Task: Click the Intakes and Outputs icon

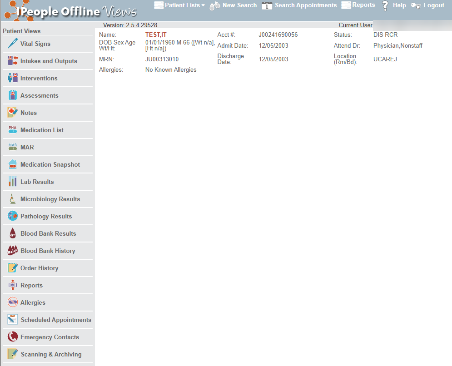Action: [x=13, y=61]
